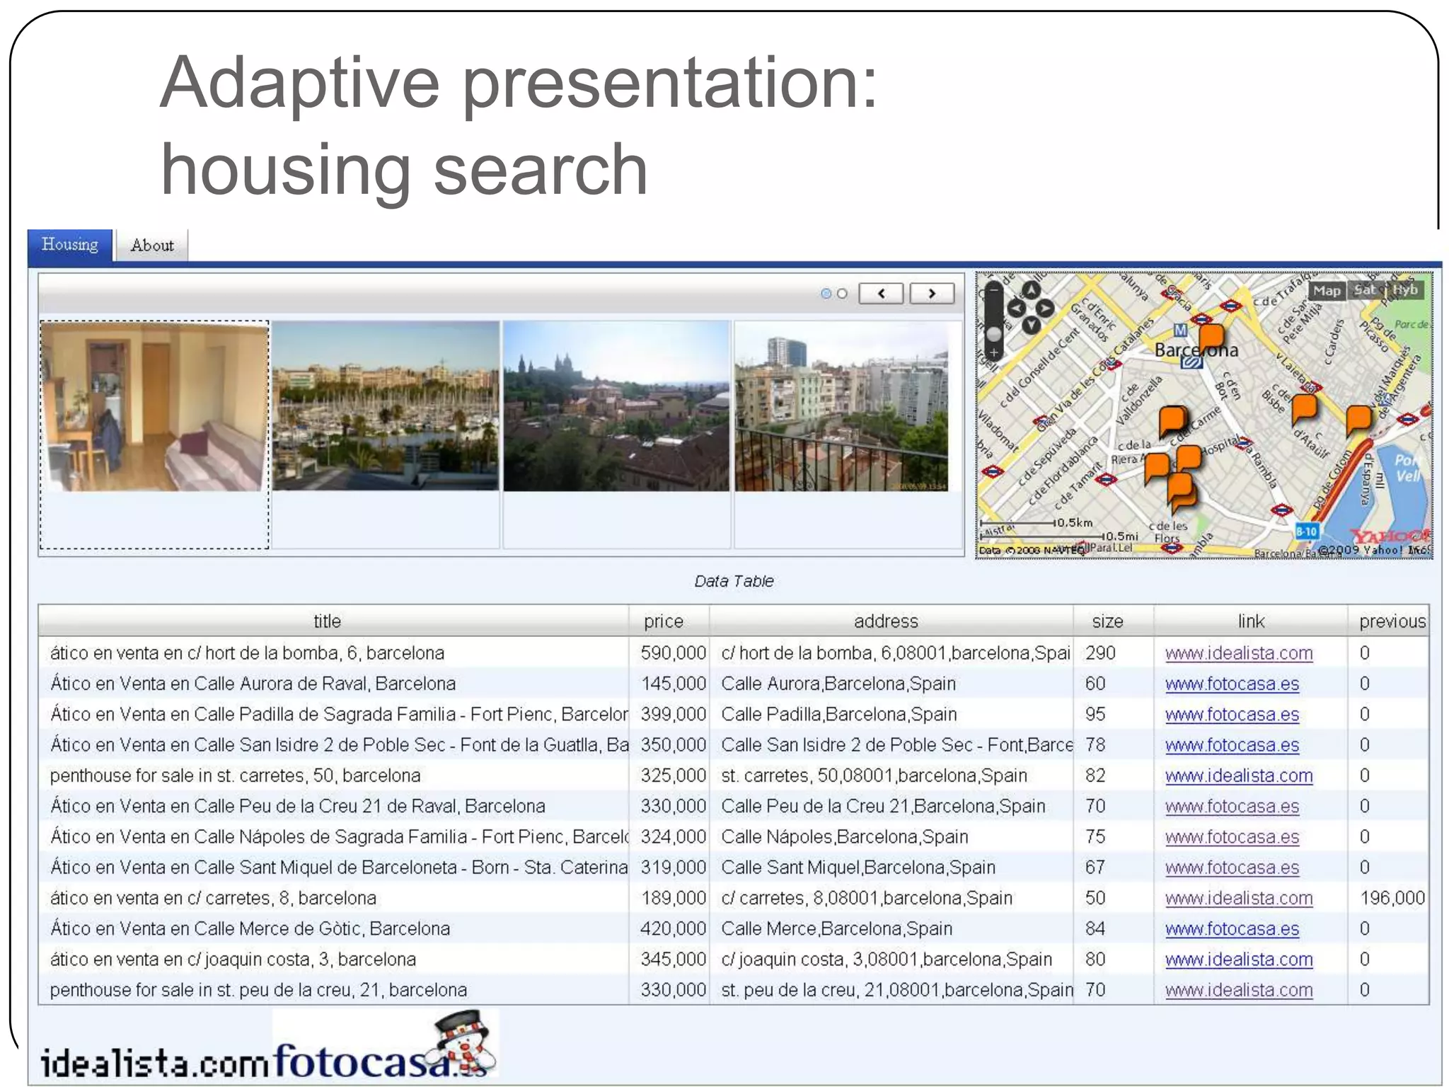
Task: Sort table by address column header
Action: tap(886, 621)
